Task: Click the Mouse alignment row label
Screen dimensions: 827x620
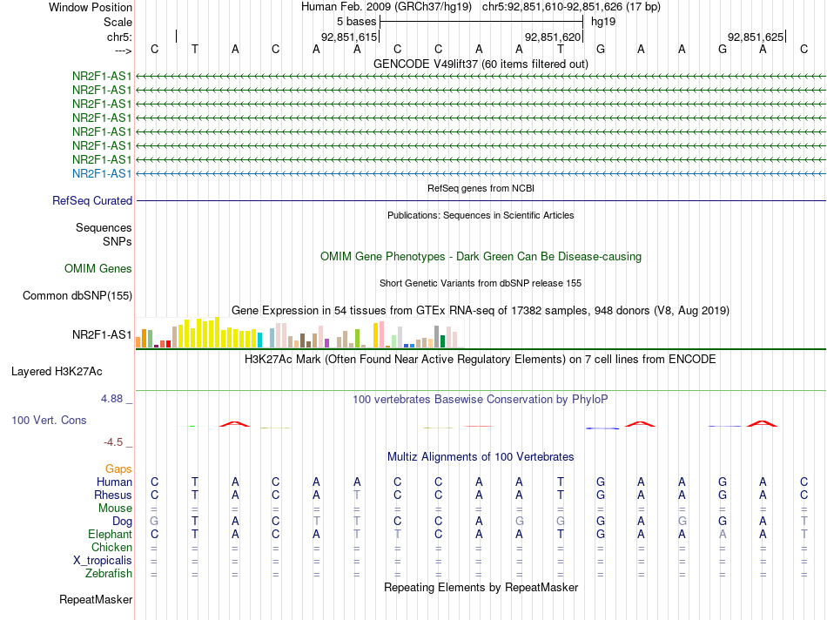Action: click(x=115, y=509)
